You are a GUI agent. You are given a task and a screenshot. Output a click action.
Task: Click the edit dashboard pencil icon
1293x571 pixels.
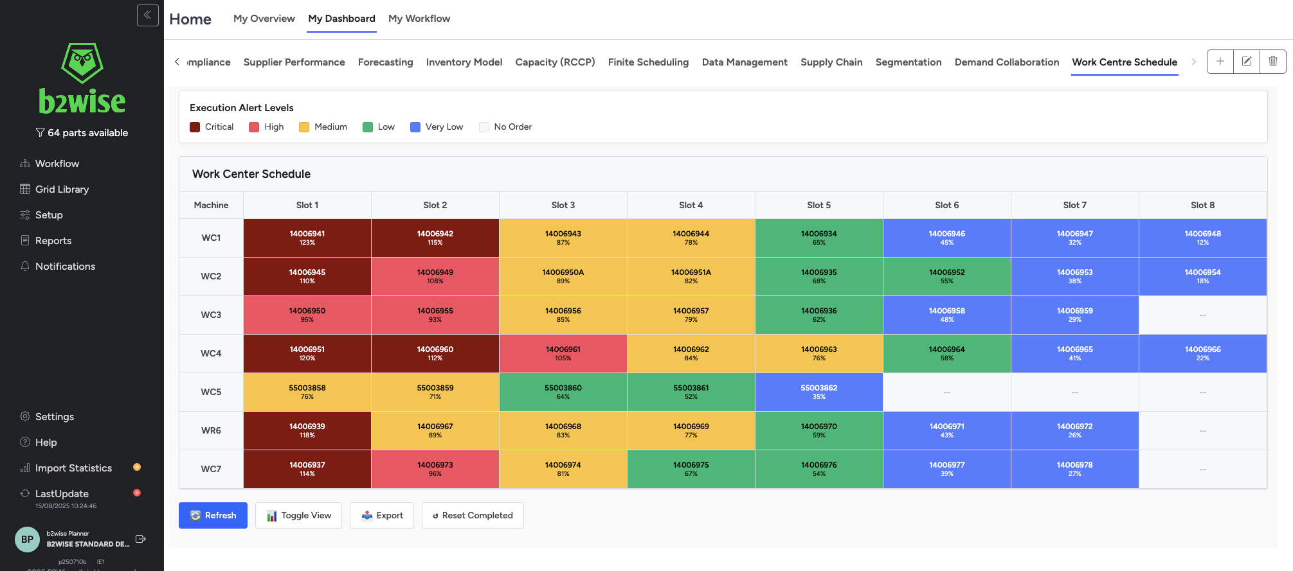click(1246, 62)
